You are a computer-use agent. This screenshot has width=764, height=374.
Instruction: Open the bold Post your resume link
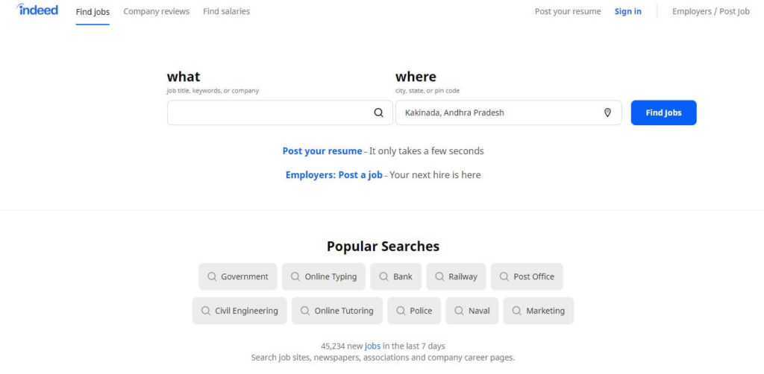322,150
